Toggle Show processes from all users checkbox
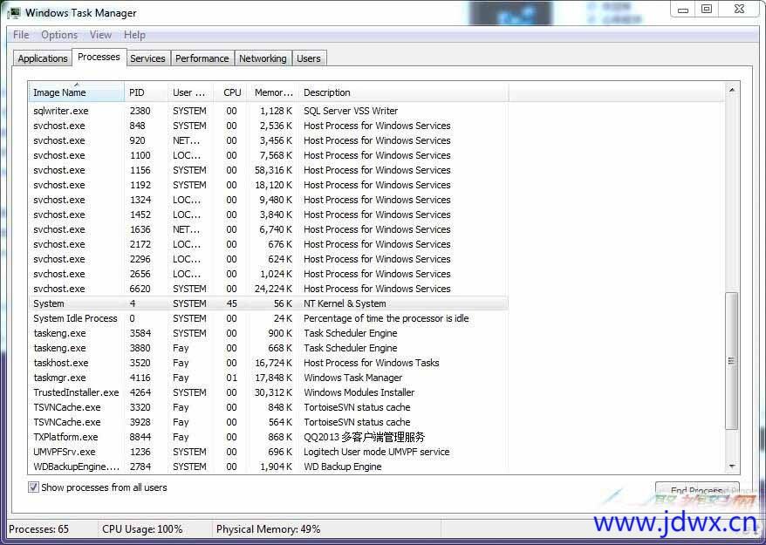766x545 pixels. coord(34,488)
